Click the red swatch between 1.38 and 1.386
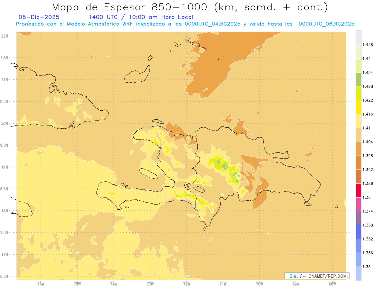The width and height of the screenshot is (373, 288). [x=358, y=190]
